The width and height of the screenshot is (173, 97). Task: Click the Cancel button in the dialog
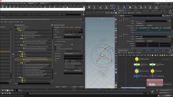click(81, 87)
